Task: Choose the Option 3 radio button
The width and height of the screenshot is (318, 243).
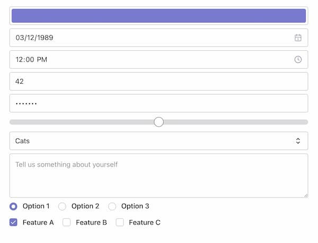Action: pos(112,206)
